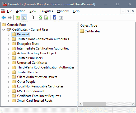The width and height of the screenshot is (136, 113).
Task: Click the clipboard Copy toolbar icon
Action: [x=32, y=17]
